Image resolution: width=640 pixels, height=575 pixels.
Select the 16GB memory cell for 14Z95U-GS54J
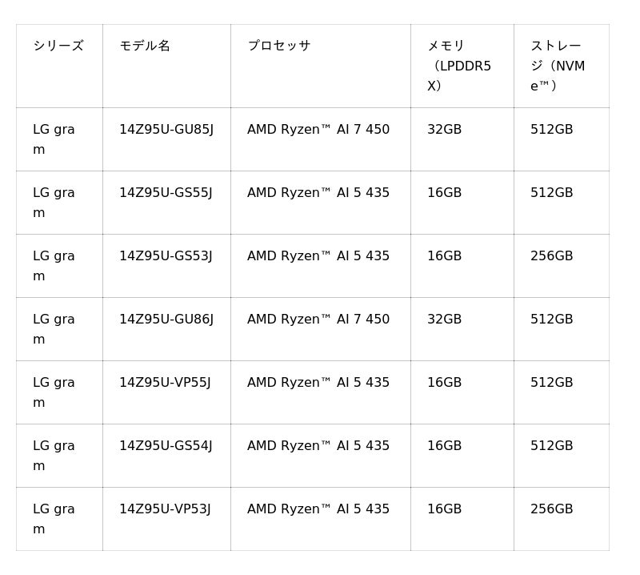(x=444, y=446)
